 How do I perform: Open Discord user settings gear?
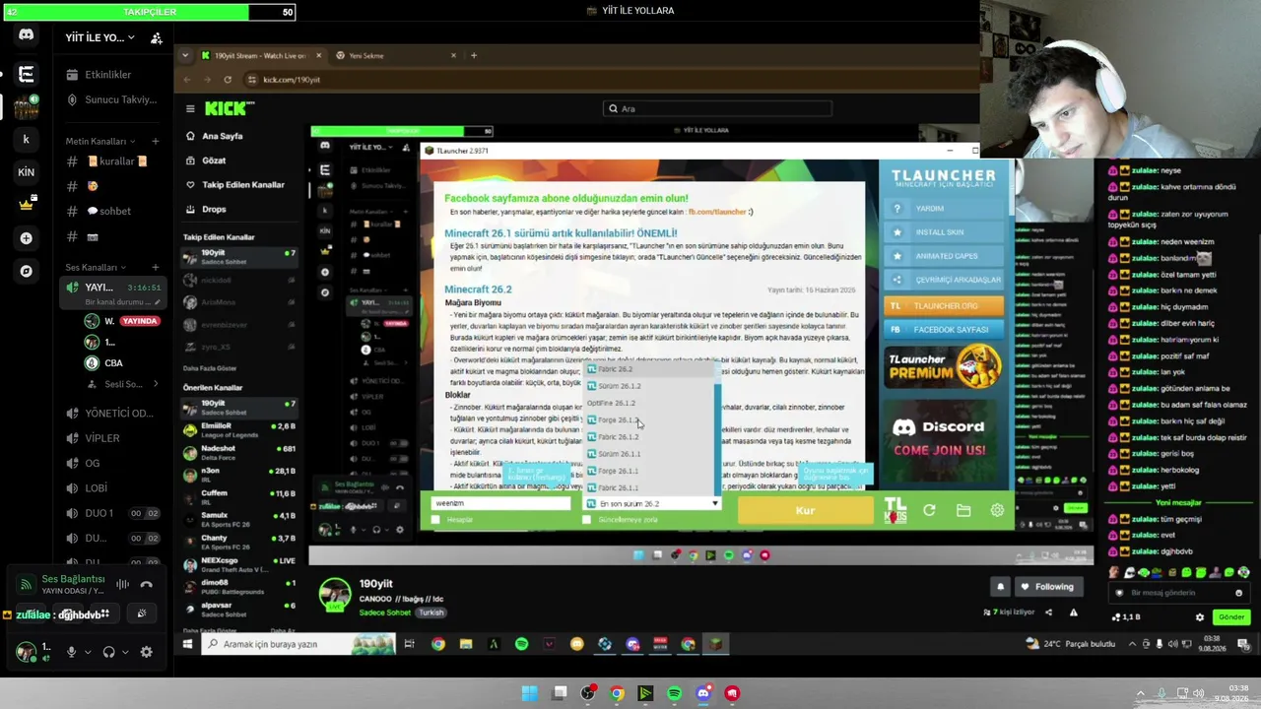coord(147,652)
